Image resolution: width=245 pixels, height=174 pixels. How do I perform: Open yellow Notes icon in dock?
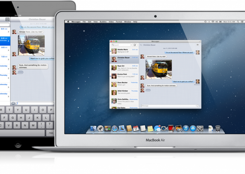(150, 129)
